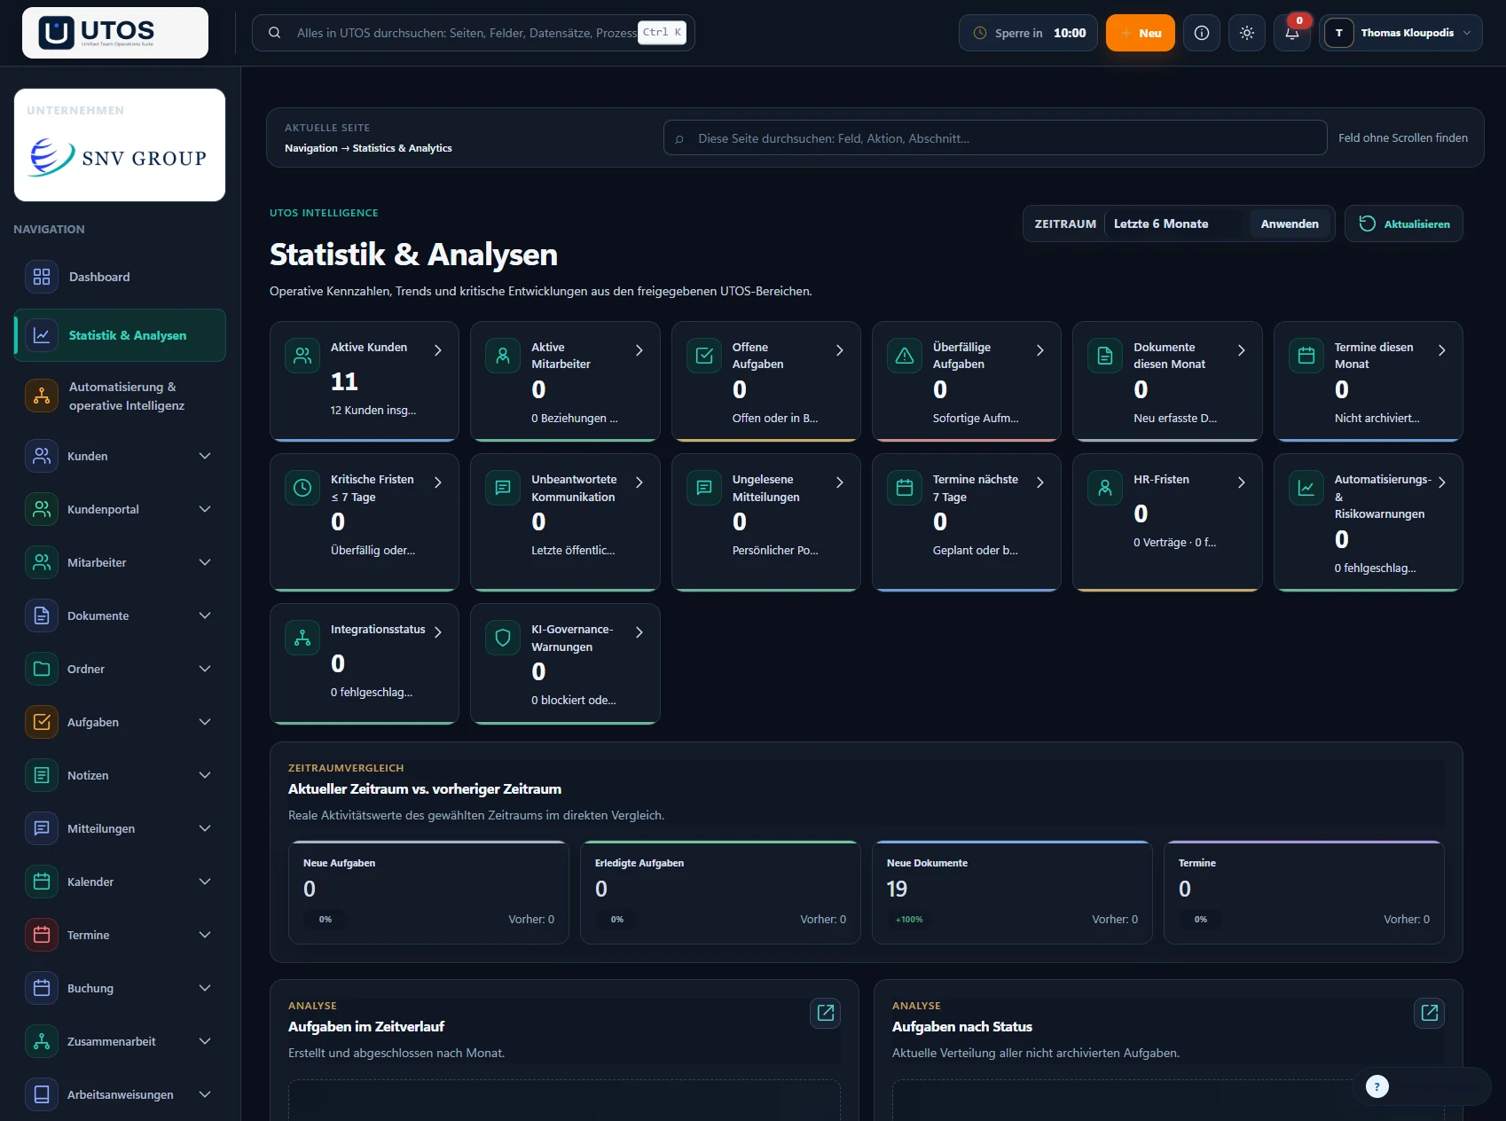
Task: Expand the Kunden menu chevron
Action: click(205, 456)
